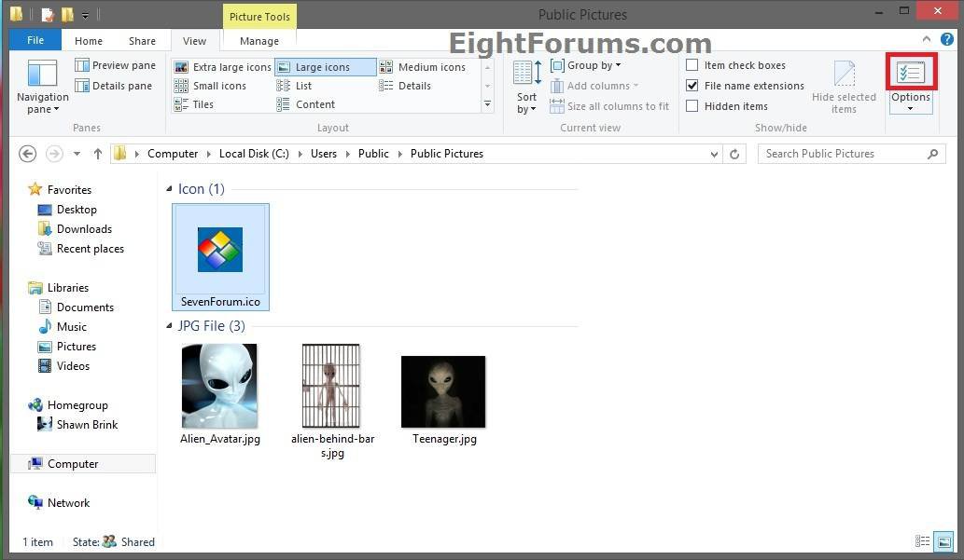Switch to List layout
The width and height of the screenshot is (964, 560).
pos(295,86)
